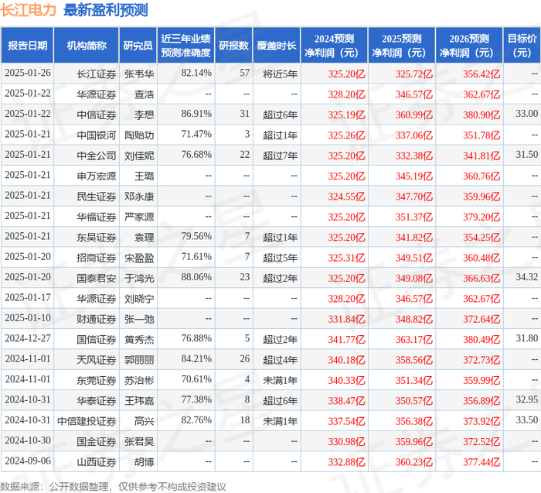Select the 中信建投证券 institution cell
The width and height of the screenshot is (541, 493).
coord(87,421)
